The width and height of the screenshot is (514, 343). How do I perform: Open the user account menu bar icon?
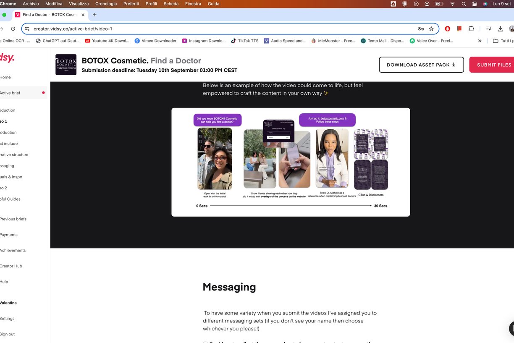click(427, 4)
